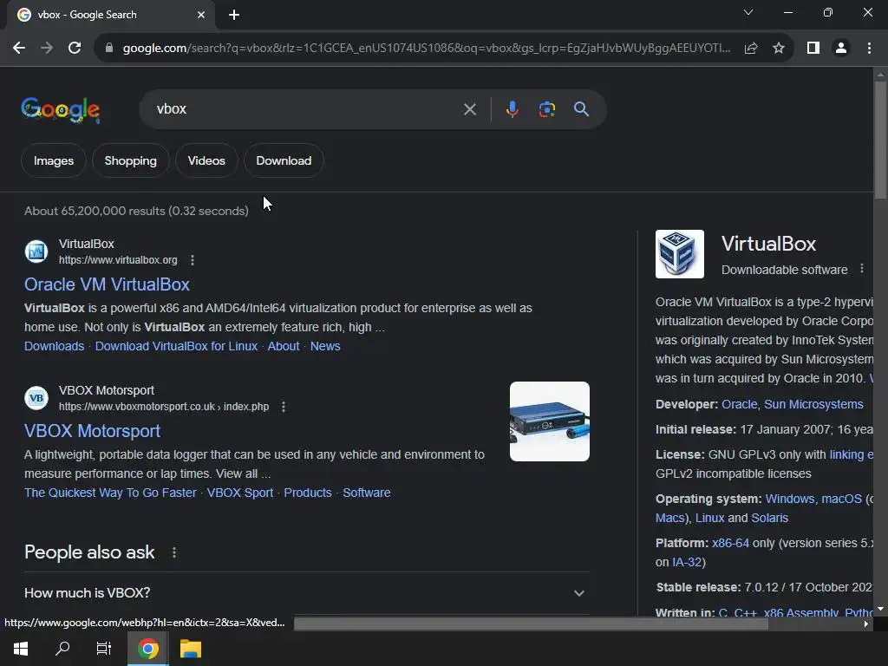The image size is (888, 666).
Task: Click the browser forward arrow
Action: [x=47, y=49]
